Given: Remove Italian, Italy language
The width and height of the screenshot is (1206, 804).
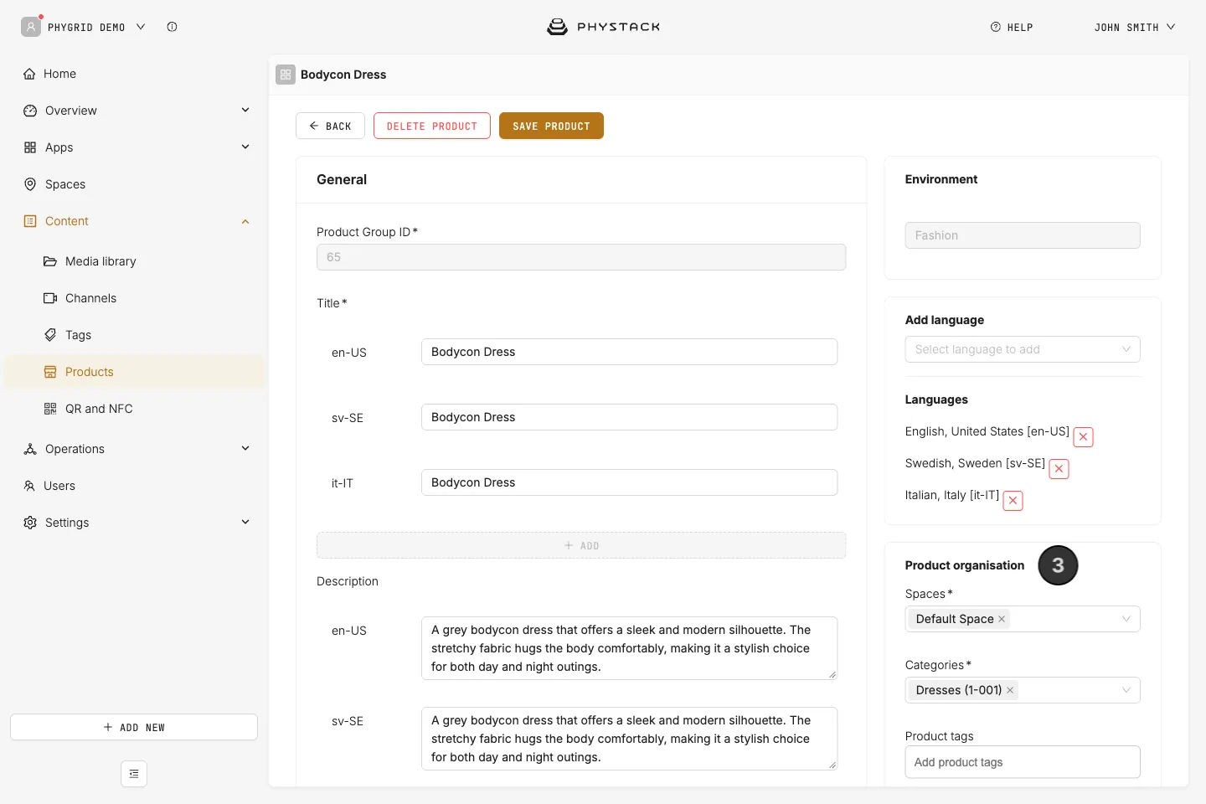Looking at the screenshot, I should (1013, 500).
